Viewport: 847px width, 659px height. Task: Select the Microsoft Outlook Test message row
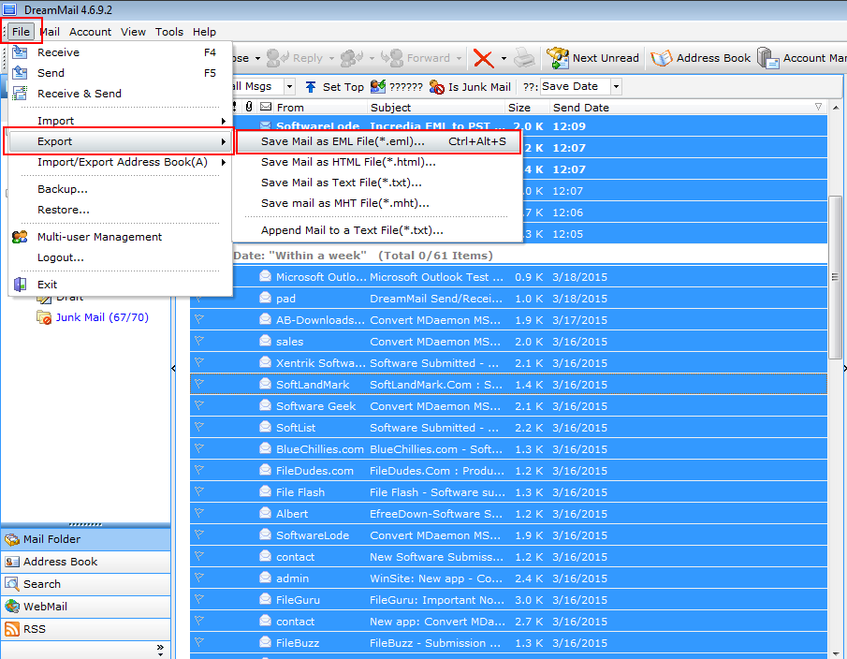508,276
